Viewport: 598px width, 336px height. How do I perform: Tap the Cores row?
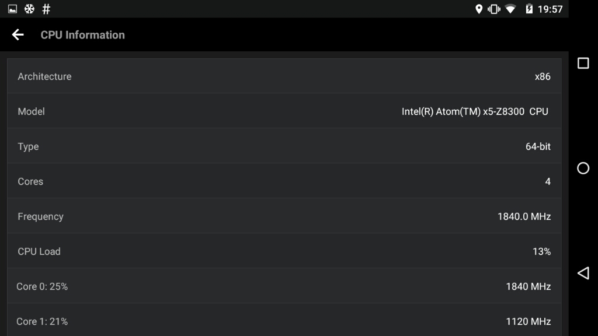tap(284, 181)
